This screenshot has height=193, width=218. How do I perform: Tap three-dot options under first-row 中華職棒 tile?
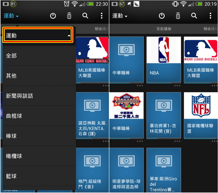coord(140,86)
